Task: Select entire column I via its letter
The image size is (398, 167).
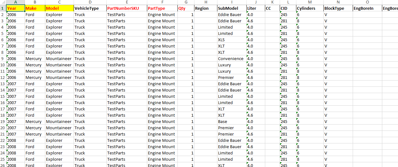Action: tap(232, 3)
